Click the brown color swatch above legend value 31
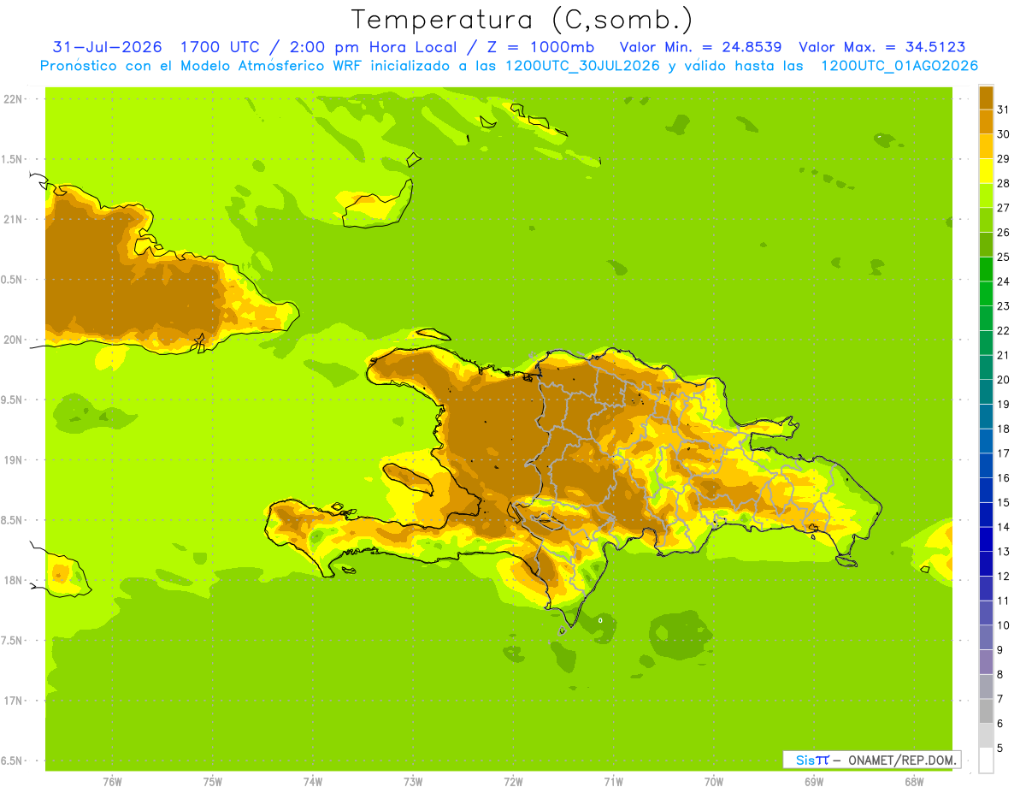The height and width of the screenshot is (793, 1026). point(986,97)
